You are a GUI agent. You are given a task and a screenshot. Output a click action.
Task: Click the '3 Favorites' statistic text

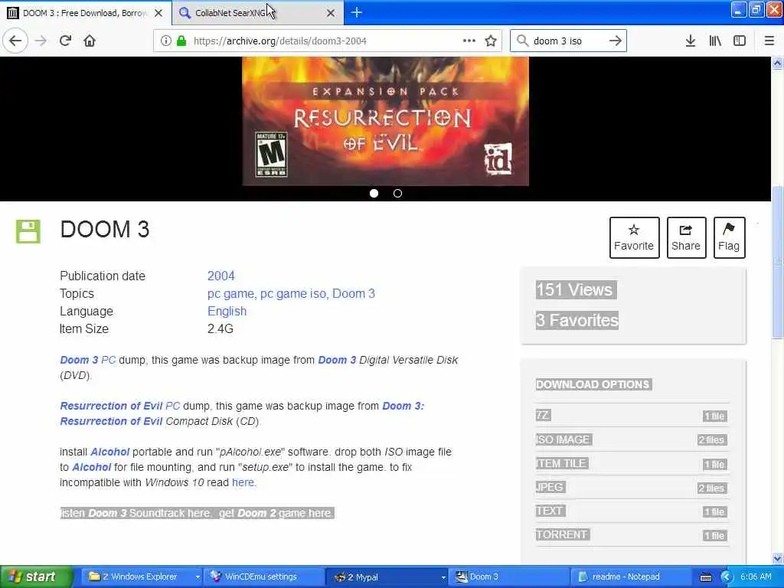[x=577, y=321]
